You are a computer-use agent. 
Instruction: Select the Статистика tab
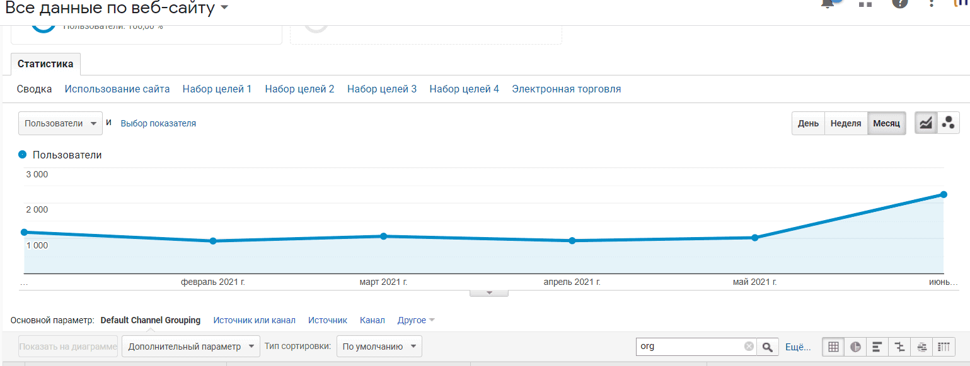coord(45,64)
